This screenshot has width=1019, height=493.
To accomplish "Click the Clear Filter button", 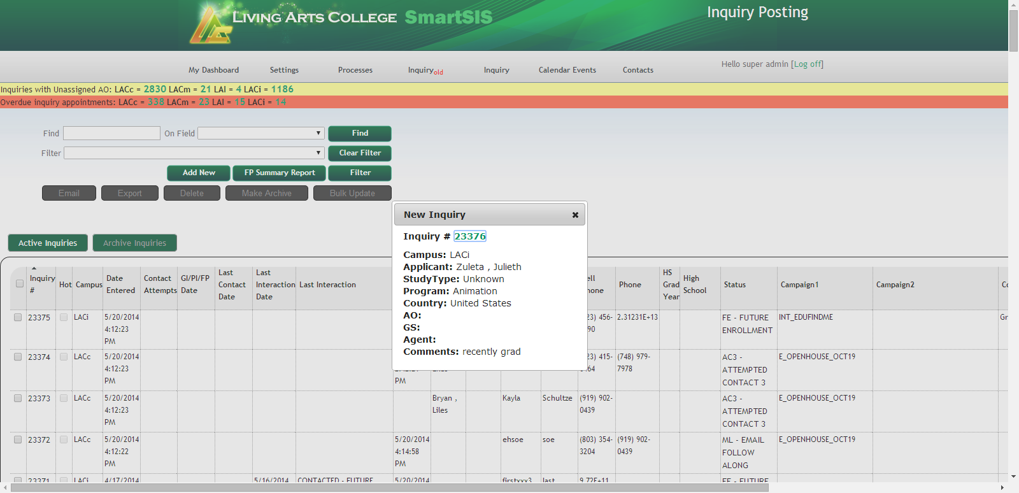I will click(x=360, y=153).
